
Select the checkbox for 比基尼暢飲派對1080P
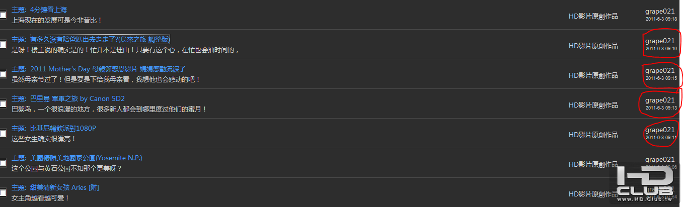click(3, 134)
